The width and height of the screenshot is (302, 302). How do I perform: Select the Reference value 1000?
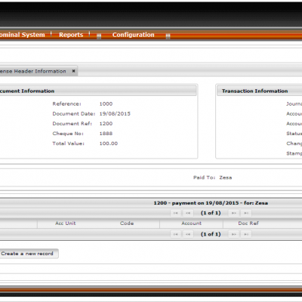[x=106, y=103]
